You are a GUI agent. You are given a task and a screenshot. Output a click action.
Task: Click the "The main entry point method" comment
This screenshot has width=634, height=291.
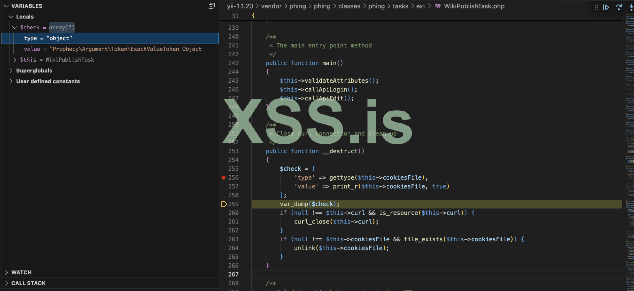[x=324, y=45]
